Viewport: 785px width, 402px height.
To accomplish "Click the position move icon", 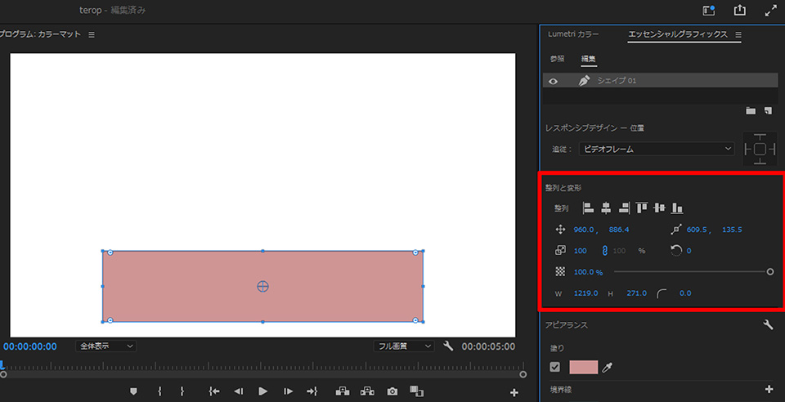I will tap(560, 230).
